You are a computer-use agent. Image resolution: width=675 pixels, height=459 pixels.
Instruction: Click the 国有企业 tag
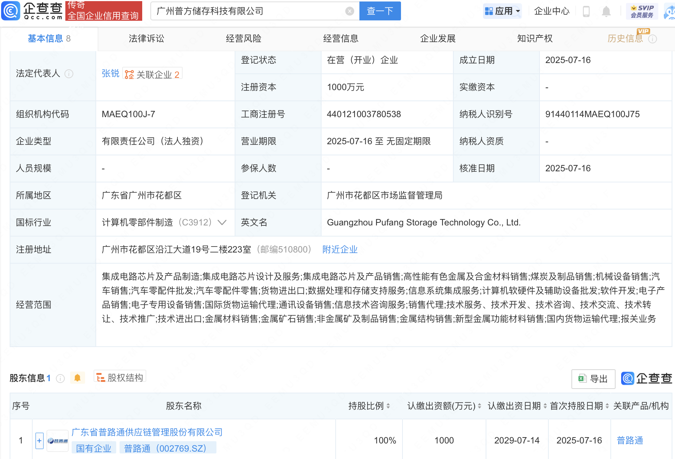tap(94, 448)
